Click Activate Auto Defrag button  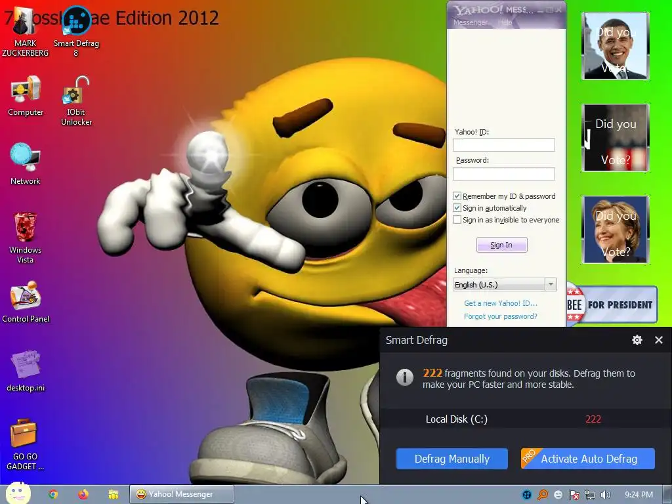pos(587,459)
